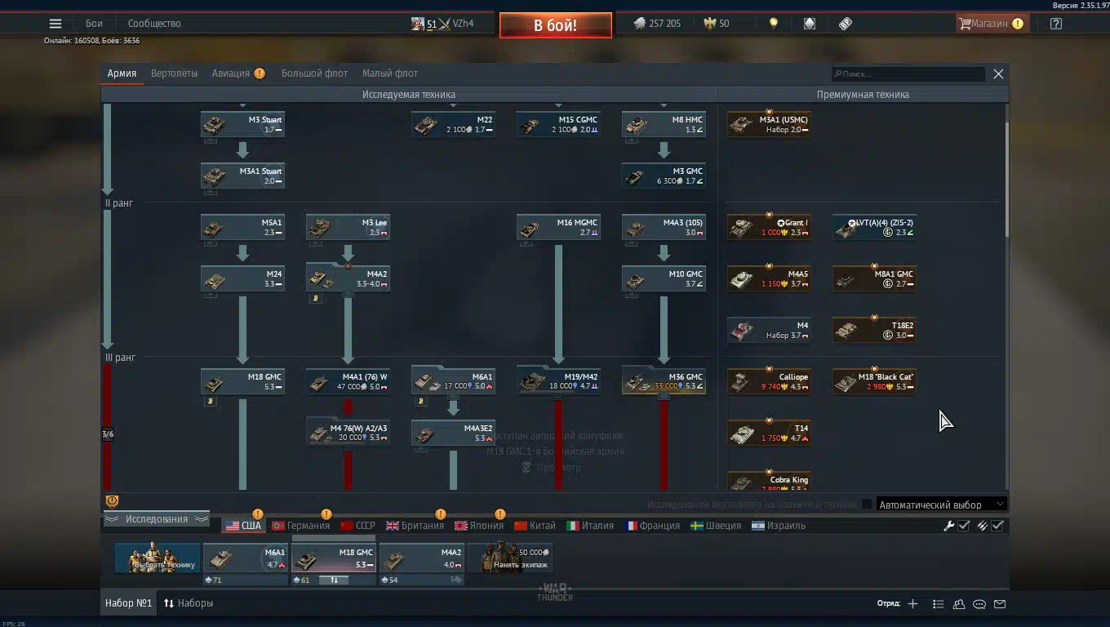
Task: Select the Швеция nation tab
Action: (x=716, y=526)
